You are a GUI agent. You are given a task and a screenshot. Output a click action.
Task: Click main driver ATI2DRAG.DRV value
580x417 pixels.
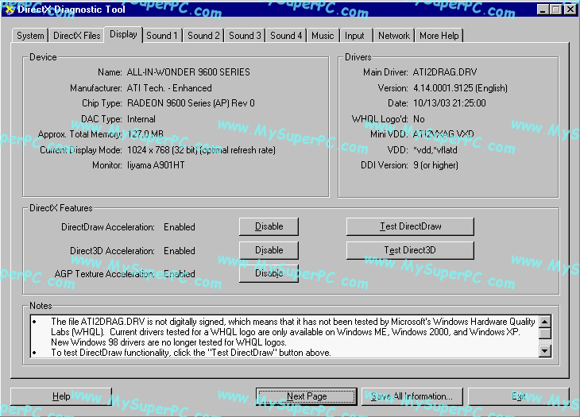pos(445,72)
